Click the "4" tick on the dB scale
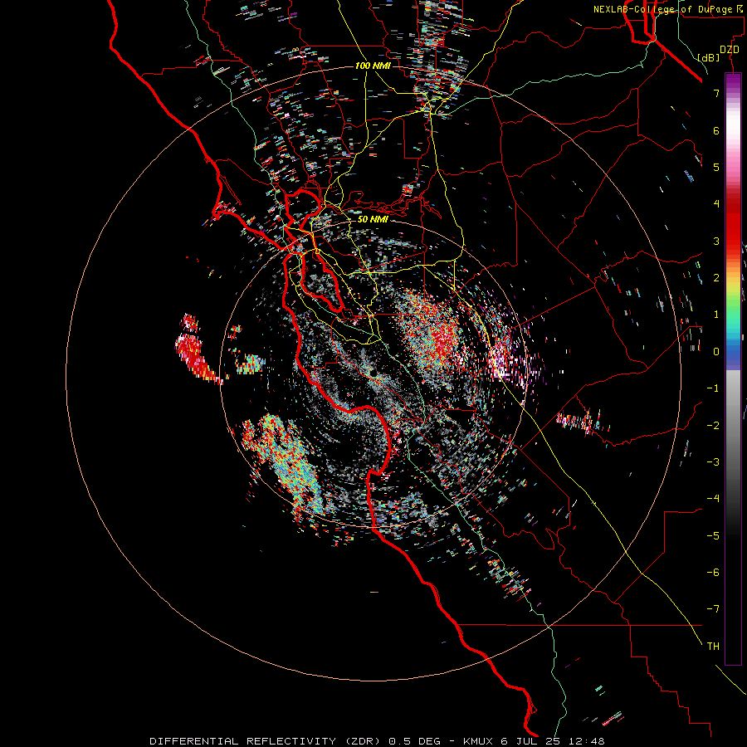This screenshot has height=747, width=747. pos(716,204)
